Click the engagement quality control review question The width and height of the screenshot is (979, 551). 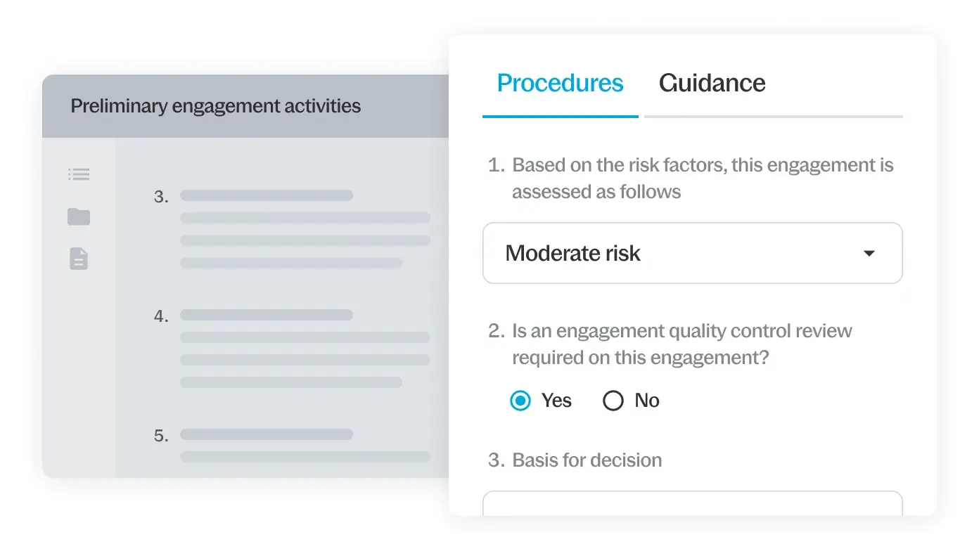tap(681, 344)
